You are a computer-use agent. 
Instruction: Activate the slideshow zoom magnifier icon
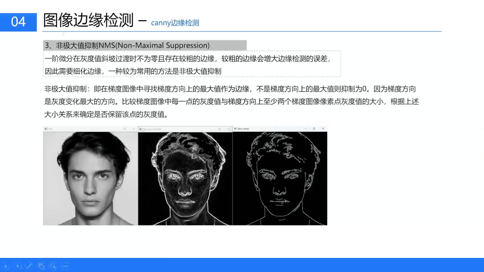tap(53, 266)
